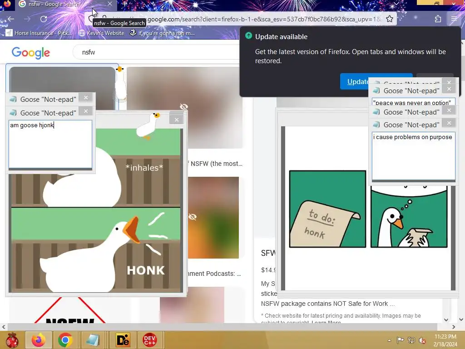Click 'NSFW package contains NOT Safe for Work ...' text

[x=328, y=304]
